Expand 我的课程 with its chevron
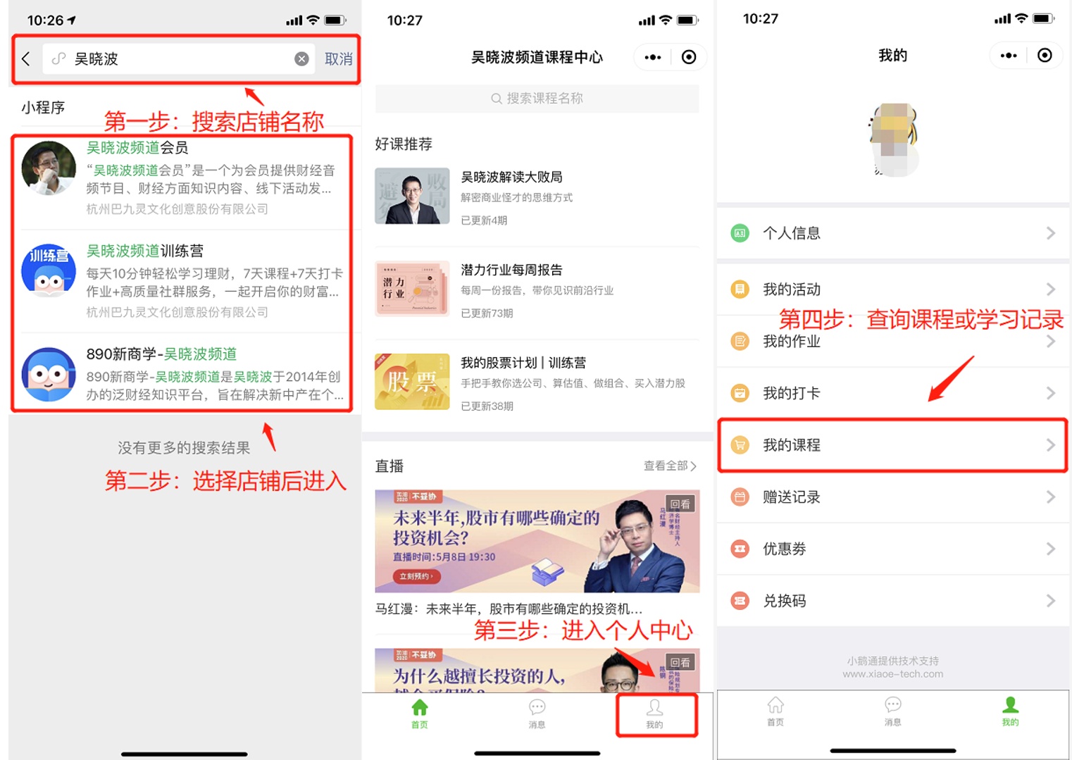This screenshot has width=1072, height=760. (x=1050, y=445)
